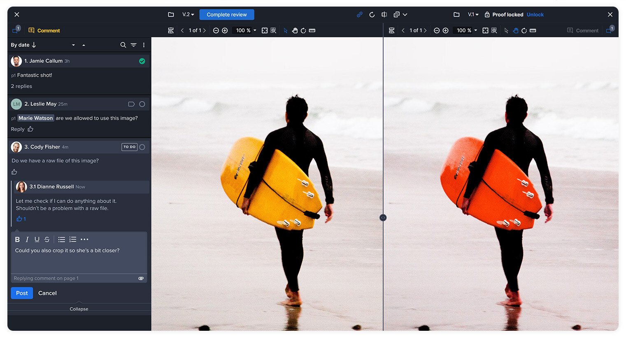The height and width of the screenshot is (339, 626).
Task: Mark Cody Fisher comment status circle
Action: (142, 147)
